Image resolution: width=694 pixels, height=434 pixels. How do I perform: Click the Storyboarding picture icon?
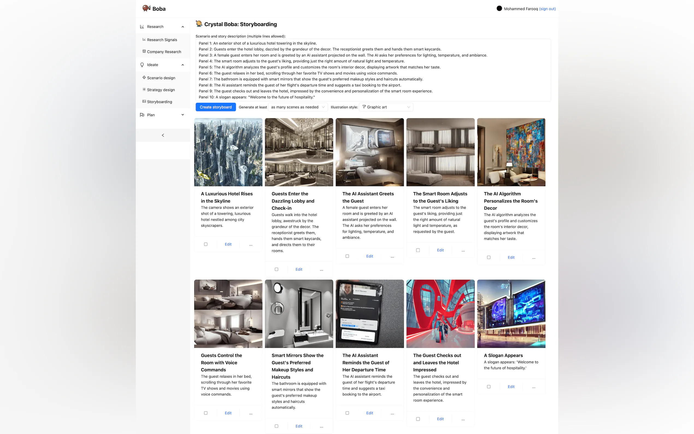click(x=144, y=101)
